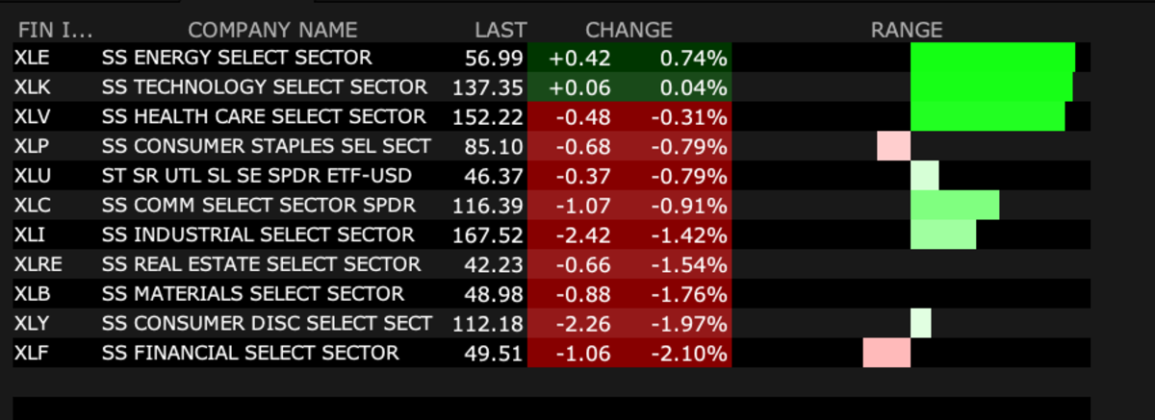The height and width of the screenshot is (420, 1155).
Task: Click the pink range bar for XLF
Action: click(x=886, y=353)
